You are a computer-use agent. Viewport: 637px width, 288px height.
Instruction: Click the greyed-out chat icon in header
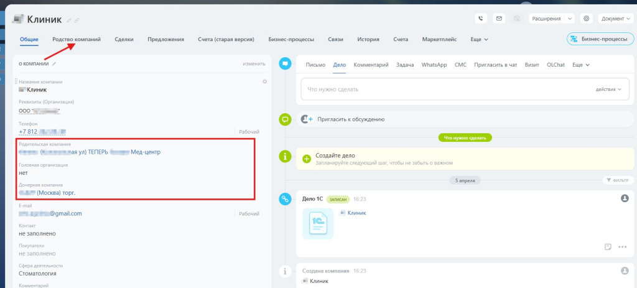[x=517, y=18]
